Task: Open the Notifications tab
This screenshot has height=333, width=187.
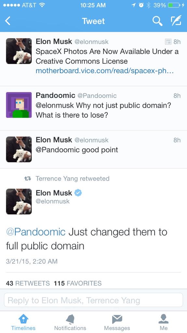Action: [x=70, y=322]
